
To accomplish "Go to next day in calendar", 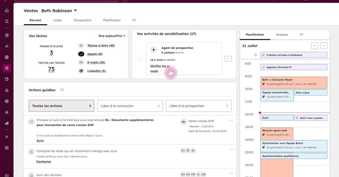I will pyautogui.click(x=324, y=46).
